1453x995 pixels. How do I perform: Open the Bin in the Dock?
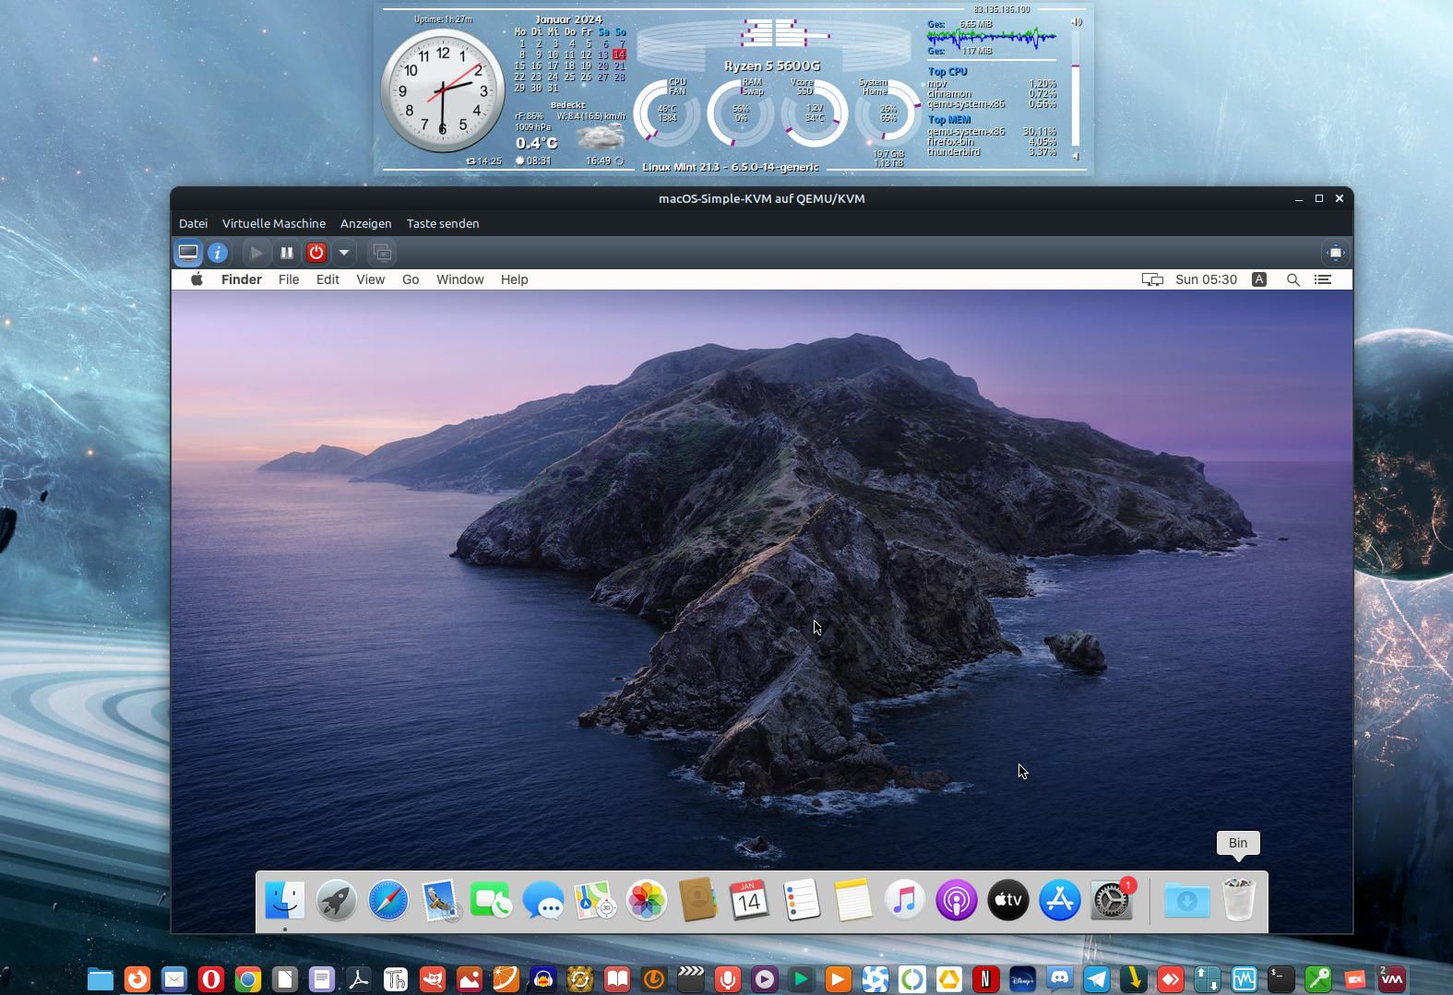point(1238,900)
